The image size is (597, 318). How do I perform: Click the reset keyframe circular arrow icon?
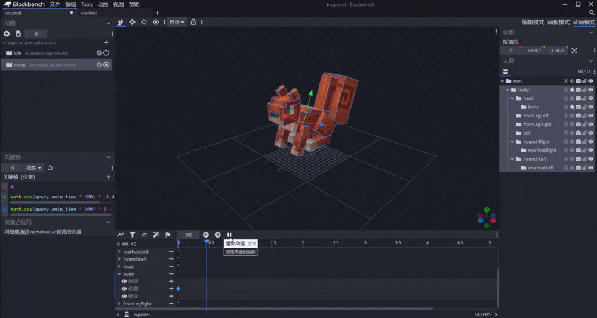pyautogui.click(x=50, y=167)
